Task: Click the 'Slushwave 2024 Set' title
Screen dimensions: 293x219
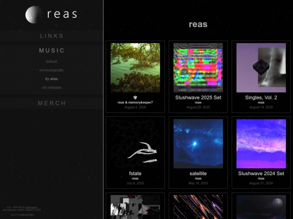Action: 261,174
